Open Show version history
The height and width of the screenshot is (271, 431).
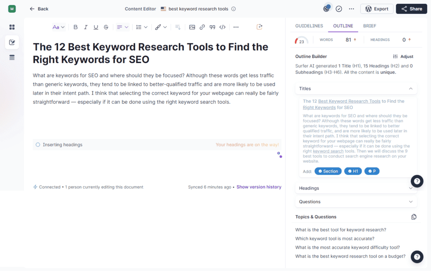259,187
